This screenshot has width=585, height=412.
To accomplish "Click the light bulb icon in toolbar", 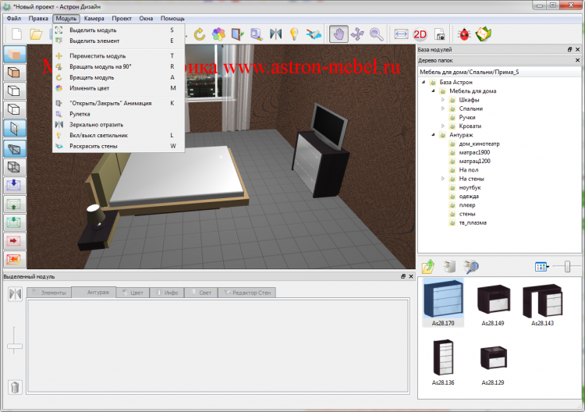I will [294, 34].
